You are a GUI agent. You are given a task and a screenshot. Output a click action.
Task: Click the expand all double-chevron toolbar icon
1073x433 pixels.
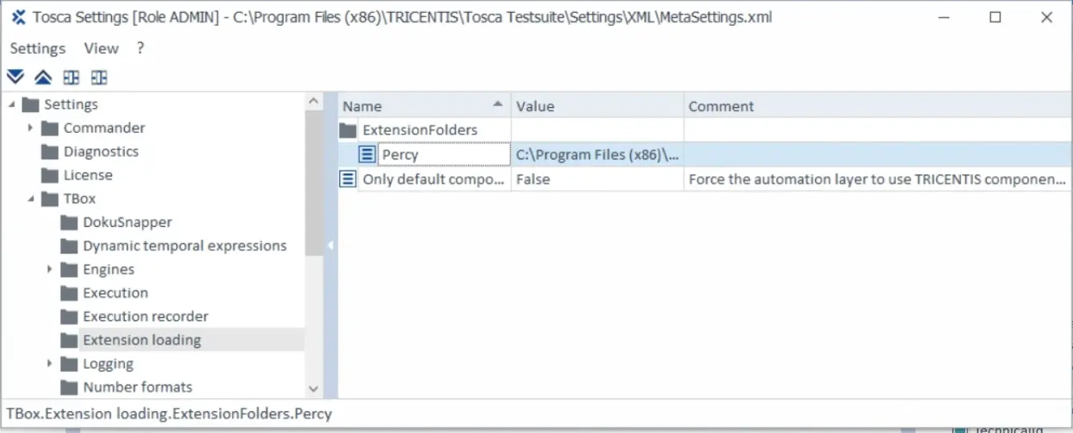(15, 77)
